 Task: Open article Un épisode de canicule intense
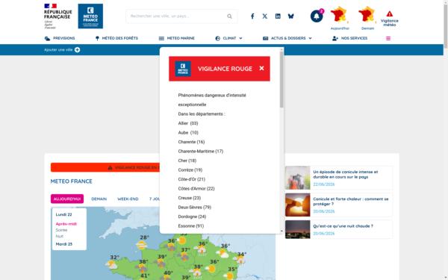(346, 174)
